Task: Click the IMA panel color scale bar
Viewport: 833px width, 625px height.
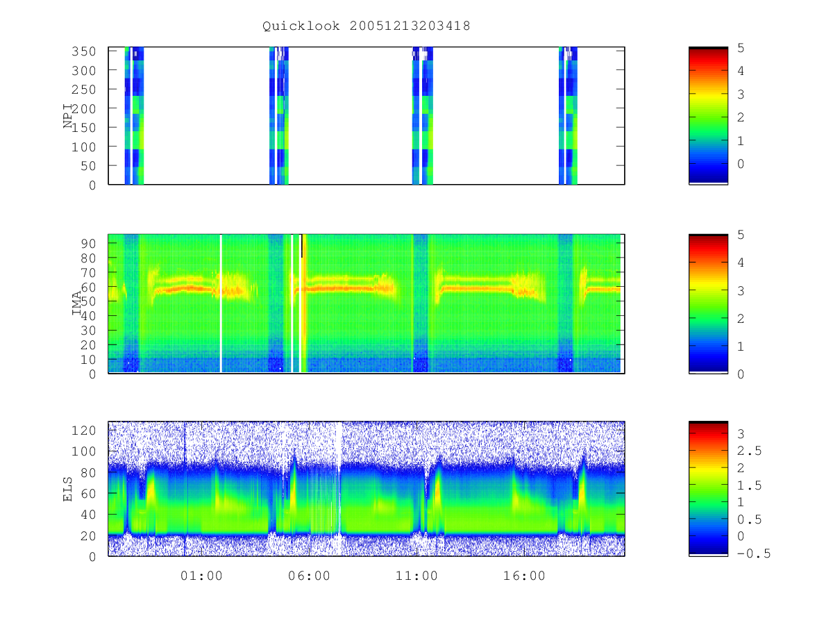Action: coord(708,304)
